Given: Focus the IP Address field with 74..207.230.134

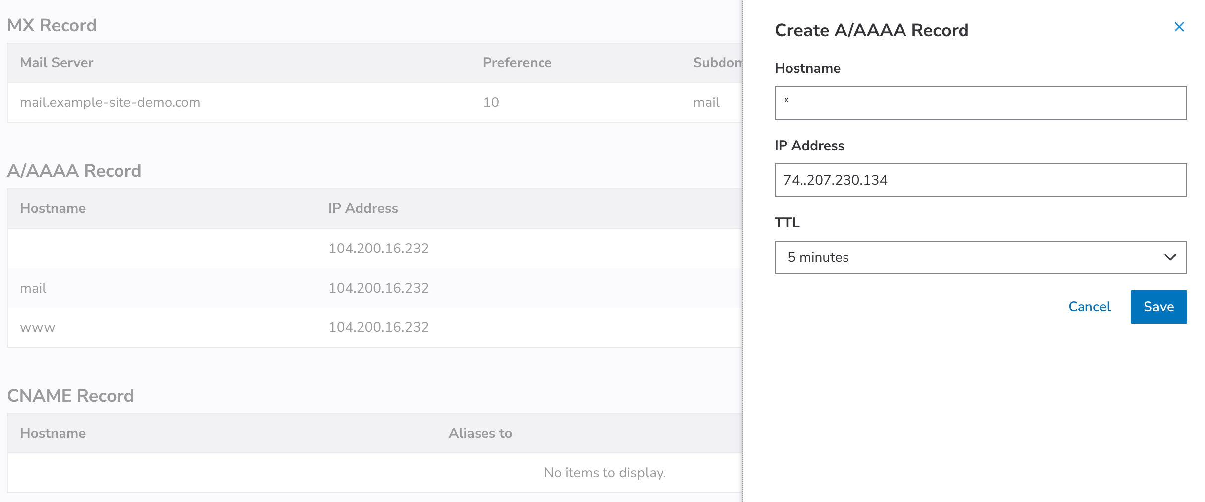Looking at the screenshot, I should (980, 180).
